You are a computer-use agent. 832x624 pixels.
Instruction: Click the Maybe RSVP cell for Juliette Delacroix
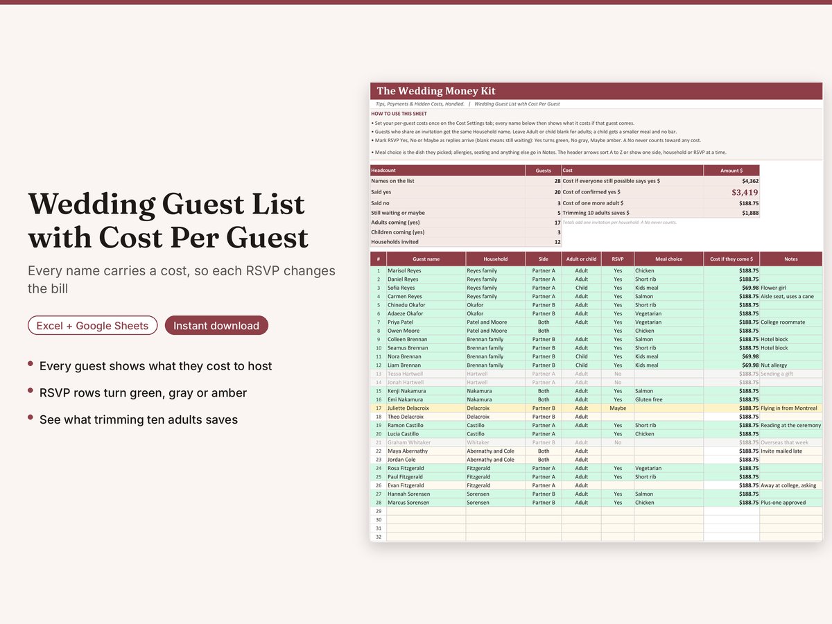pyautogui.click(x=618, y=408)
